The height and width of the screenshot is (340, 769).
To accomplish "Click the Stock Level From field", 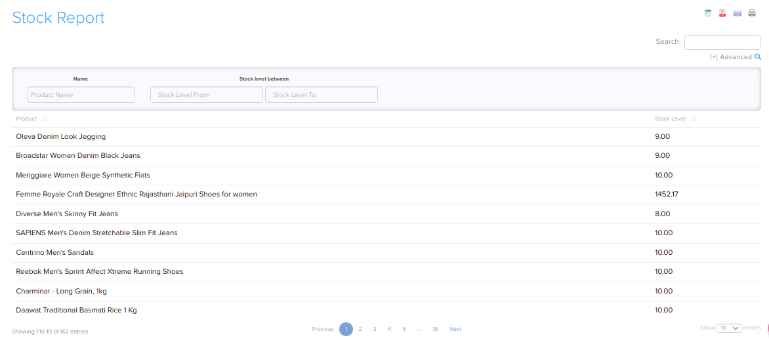I will coord(207,94).
